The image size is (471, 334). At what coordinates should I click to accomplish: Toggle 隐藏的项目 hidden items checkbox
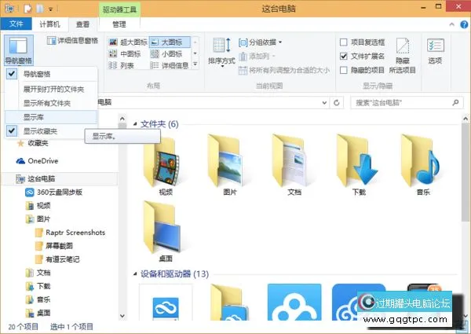pyautogui.click(x=344, y=71)
